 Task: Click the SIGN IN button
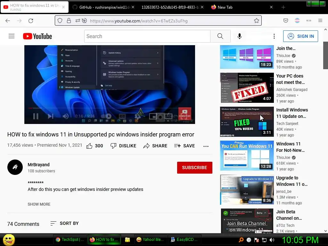click(300, 36)
